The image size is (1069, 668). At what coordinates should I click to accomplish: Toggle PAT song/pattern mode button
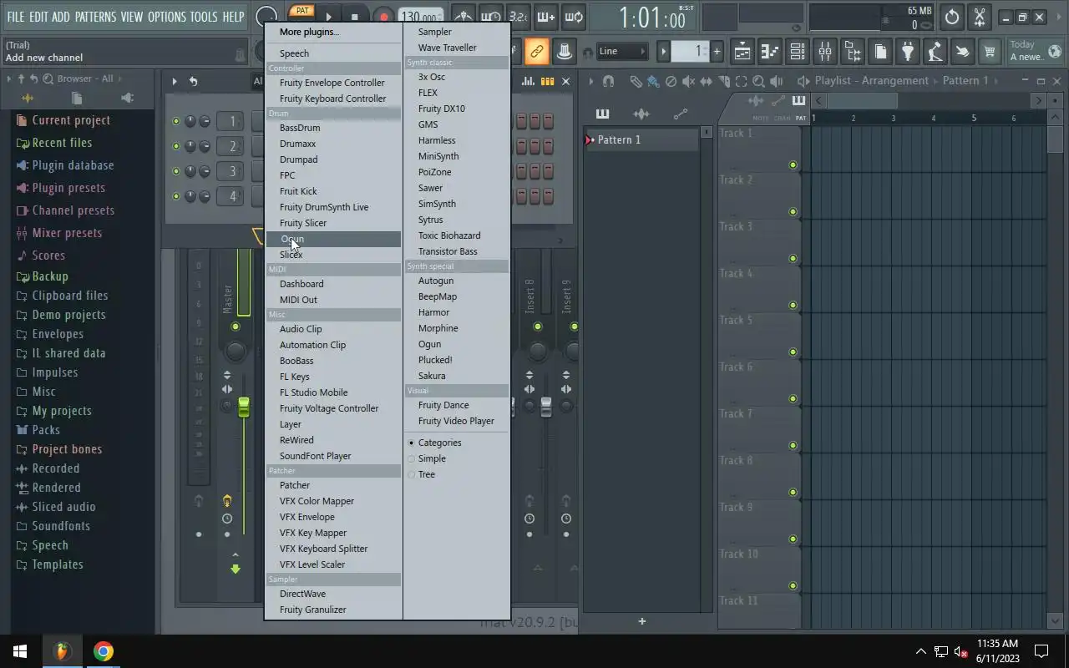pyautogui.click(x=301, y=11)
